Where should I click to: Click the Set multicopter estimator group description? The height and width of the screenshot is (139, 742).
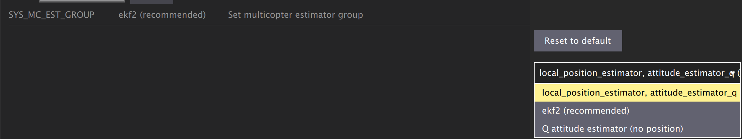[x=295, y=15]
